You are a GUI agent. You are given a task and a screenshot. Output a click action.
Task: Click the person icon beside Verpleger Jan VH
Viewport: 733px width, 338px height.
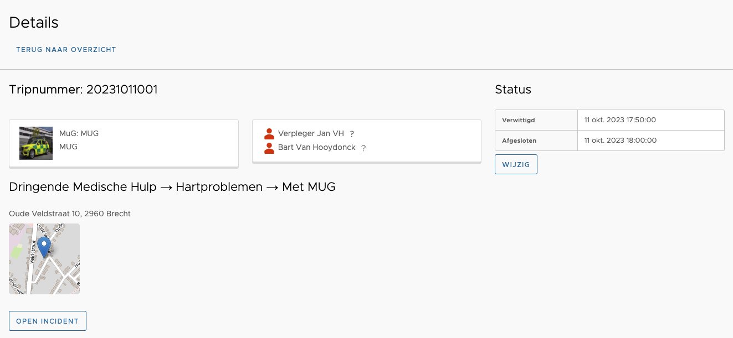(269, 134)
